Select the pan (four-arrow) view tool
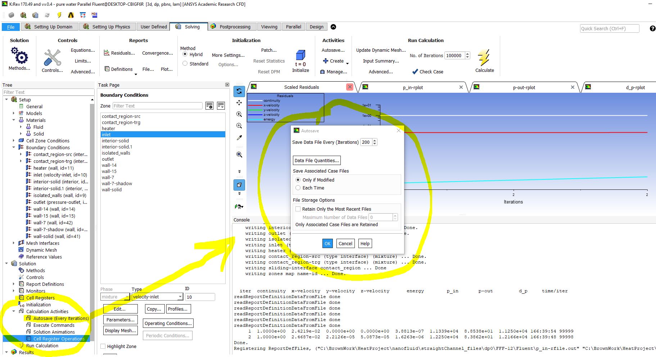 (239, 103)
